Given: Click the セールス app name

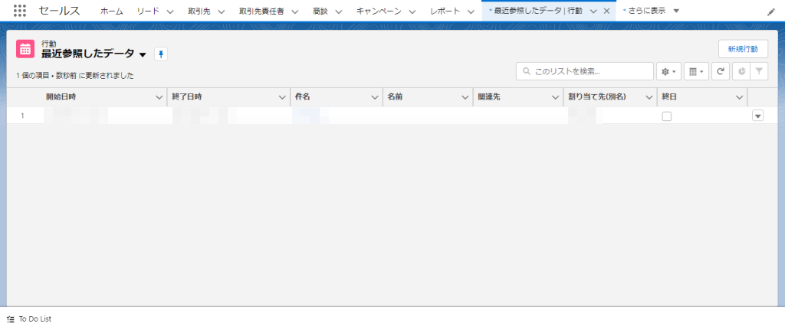Looking at the screenshot, I should click(59, 11).
